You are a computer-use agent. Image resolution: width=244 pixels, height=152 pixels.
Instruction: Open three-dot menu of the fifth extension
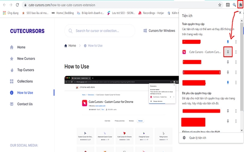pos(236,83)
